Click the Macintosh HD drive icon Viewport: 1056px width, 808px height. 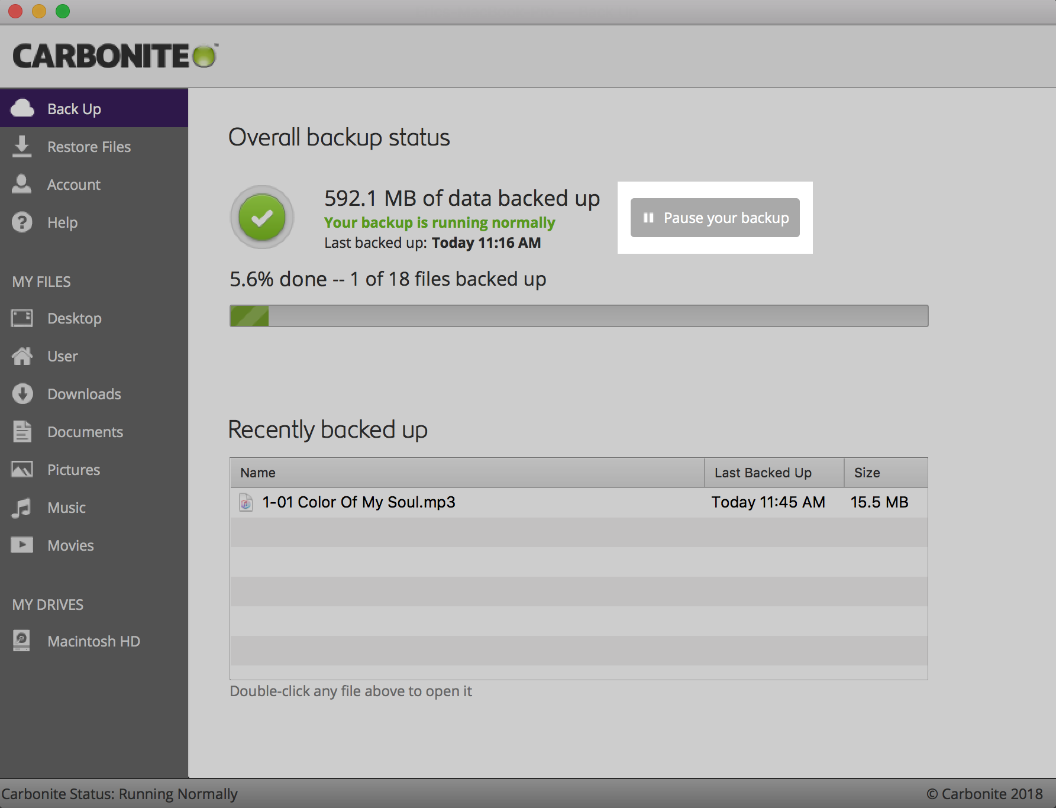(22, 641)
